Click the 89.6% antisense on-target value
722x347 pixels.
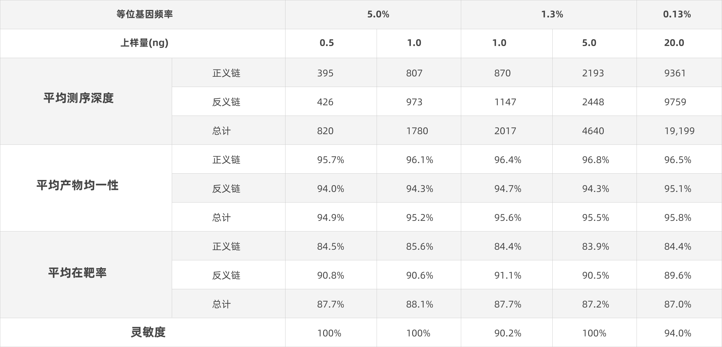[x=678, y=275]
